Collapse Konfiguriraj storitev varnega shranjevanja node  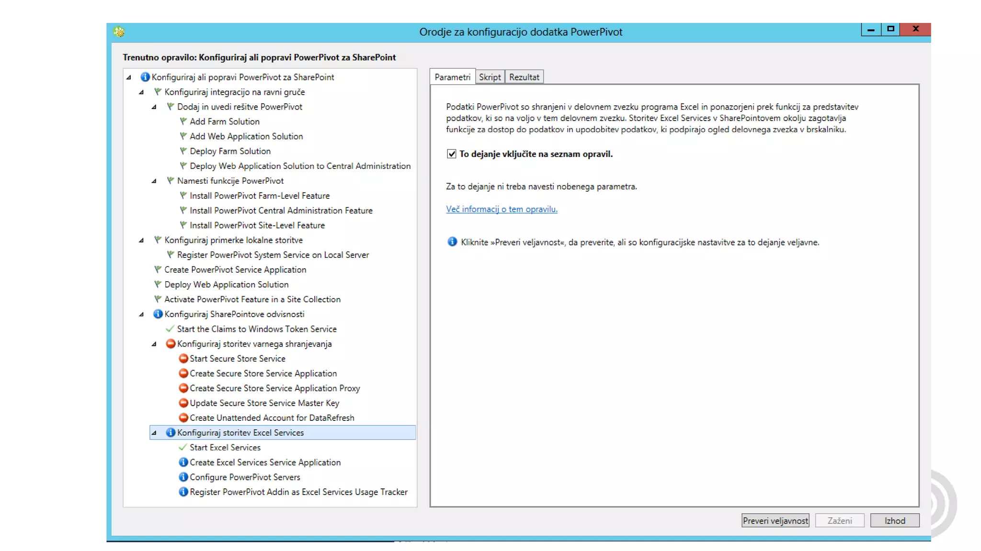[154, 344]
